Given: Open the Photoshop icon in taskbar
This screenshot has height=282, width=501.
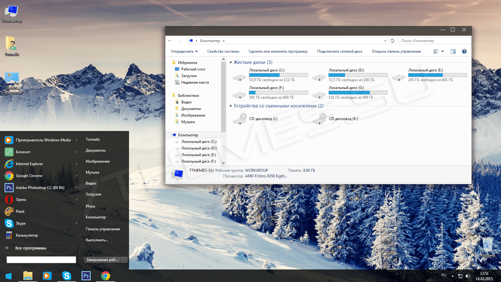Looking at the screenshot, I should [86, 276].
